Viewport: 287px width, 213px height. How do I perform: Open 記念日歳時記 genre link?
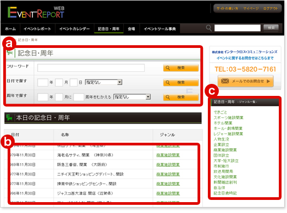[225, 193]
